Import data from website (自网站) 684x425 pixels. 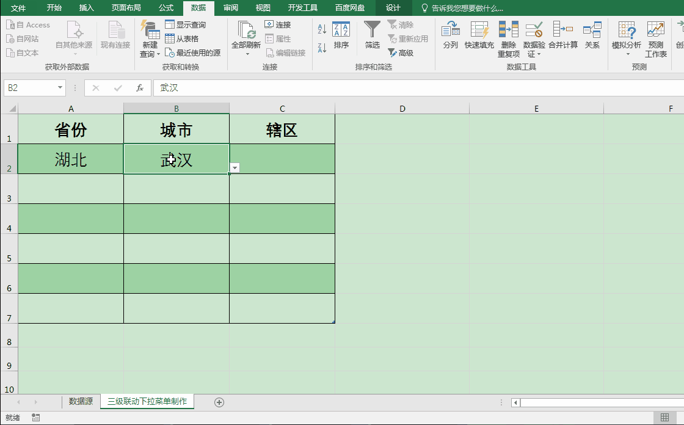click(23, 39)
